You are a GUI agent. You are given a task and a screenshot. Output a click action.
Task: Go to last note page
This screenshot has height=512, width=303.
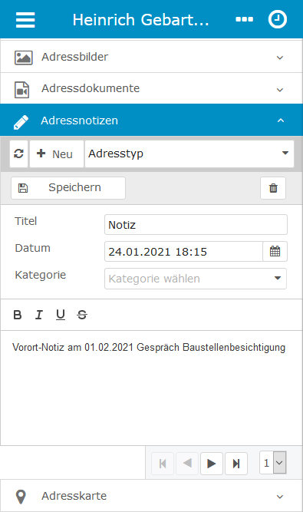point(236,464)
